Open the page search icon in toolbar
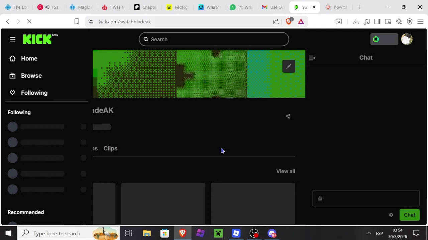 (x=339, y=22)
